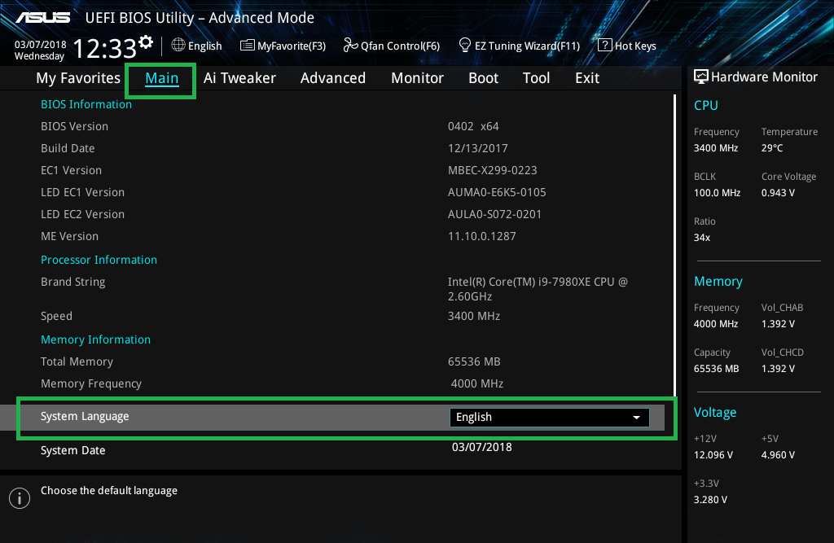Go to the Advanced tab
The height and width of the screenshot is (543, 834).
pyautogui.click(x=333, y=78)
